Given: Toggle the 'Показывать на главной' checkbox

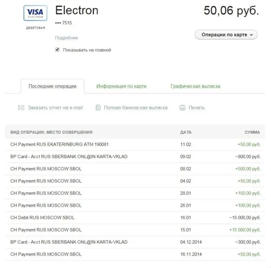Looking at the screenshot, I should coord(57,50).
